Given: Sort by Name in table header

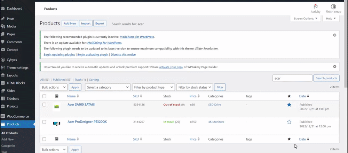Looking at the screenshot, I should (73, 96).
